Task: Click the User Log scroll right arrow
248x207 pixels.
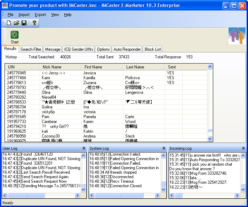Action: pos(77,195)
